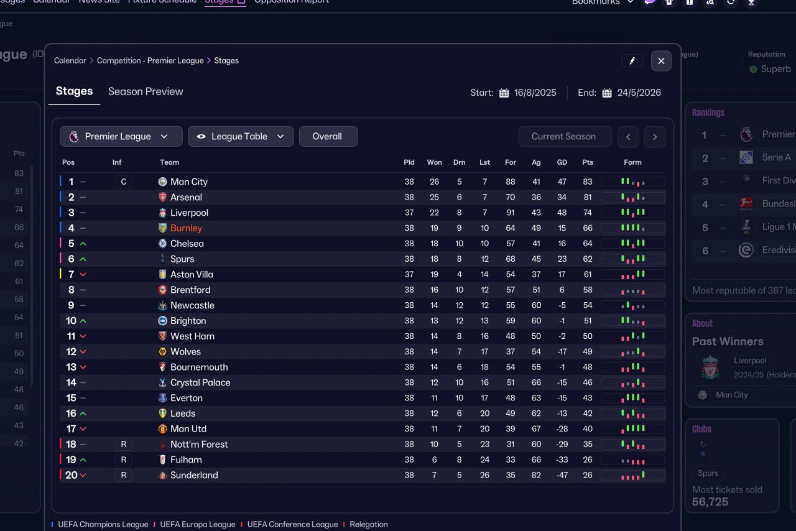Open the Start date calendar icon

click(504, 93)
